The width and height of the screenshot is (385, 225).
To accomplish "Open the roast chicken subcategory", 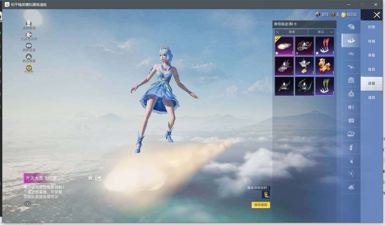I will pos(351,187).
